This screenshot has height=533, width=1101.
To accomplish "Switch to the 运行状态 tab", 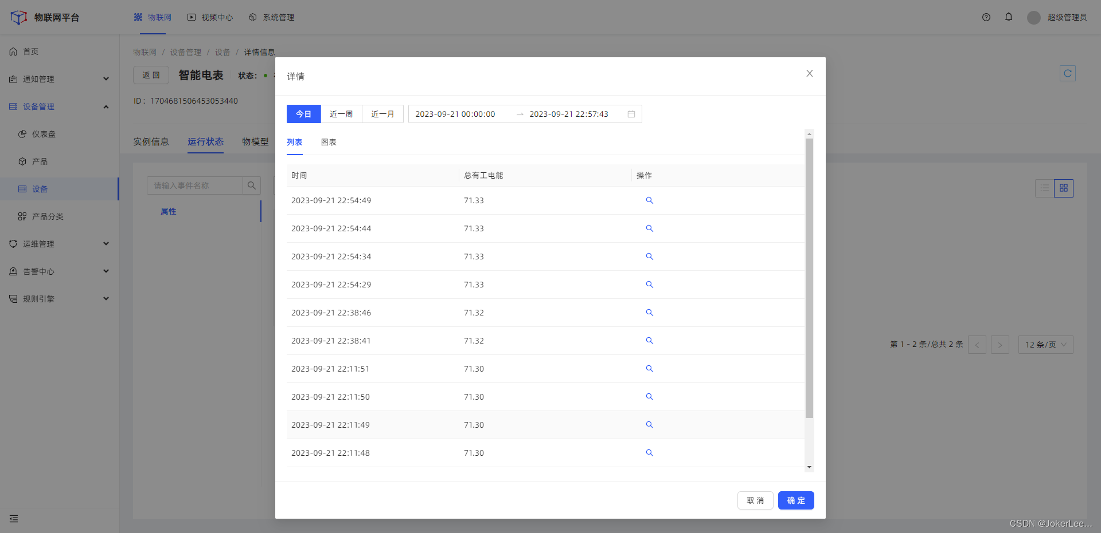I will [205, 141].
